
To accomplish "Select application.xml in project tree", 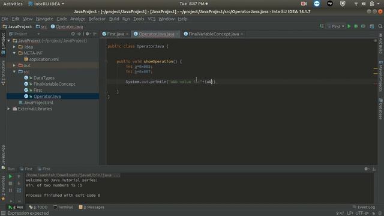I will tap(44, 59).
